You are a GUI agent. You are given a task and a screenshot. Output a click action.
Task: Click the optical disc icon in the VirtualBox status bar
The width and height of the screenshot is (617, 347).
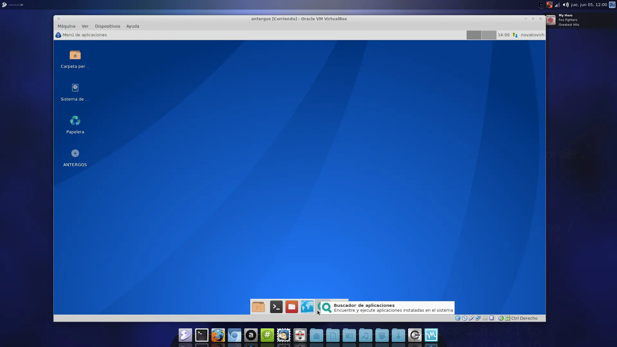coord(465,318)
